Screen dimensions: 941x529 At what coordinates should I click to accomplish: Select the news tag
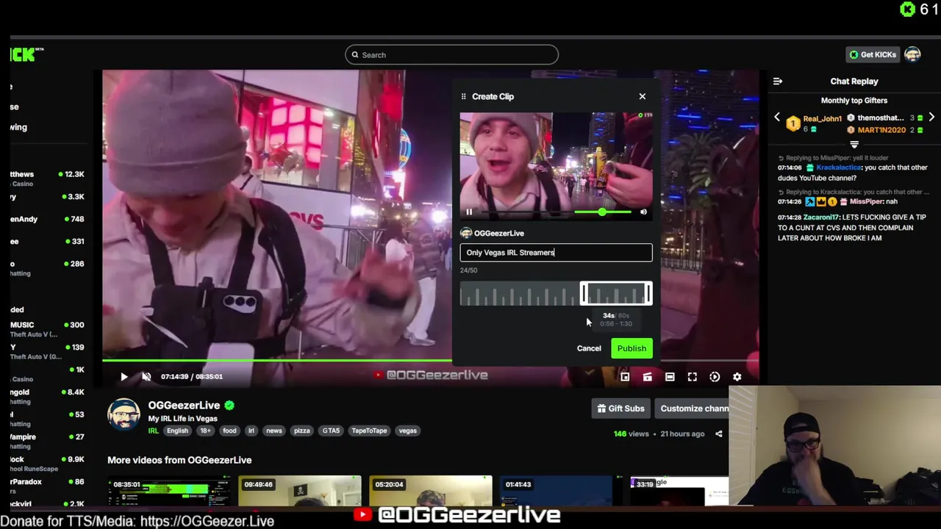click(274, 431)
